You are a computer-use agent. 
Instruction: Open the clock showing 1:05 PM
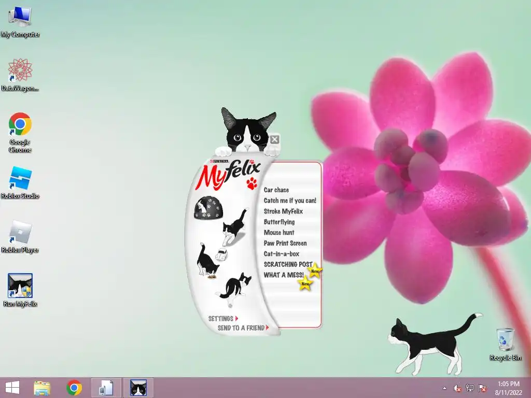pyautogui.click(x=508, y=388)
